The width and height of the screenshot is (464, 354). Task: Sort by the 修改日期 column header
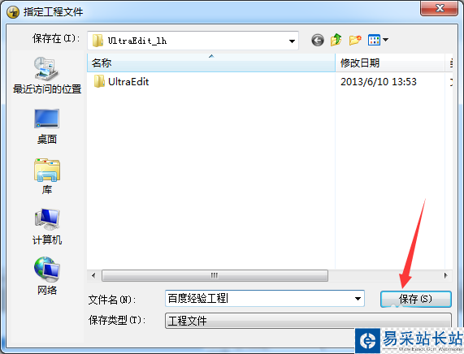pyautogui.click(x=390, y=63)
